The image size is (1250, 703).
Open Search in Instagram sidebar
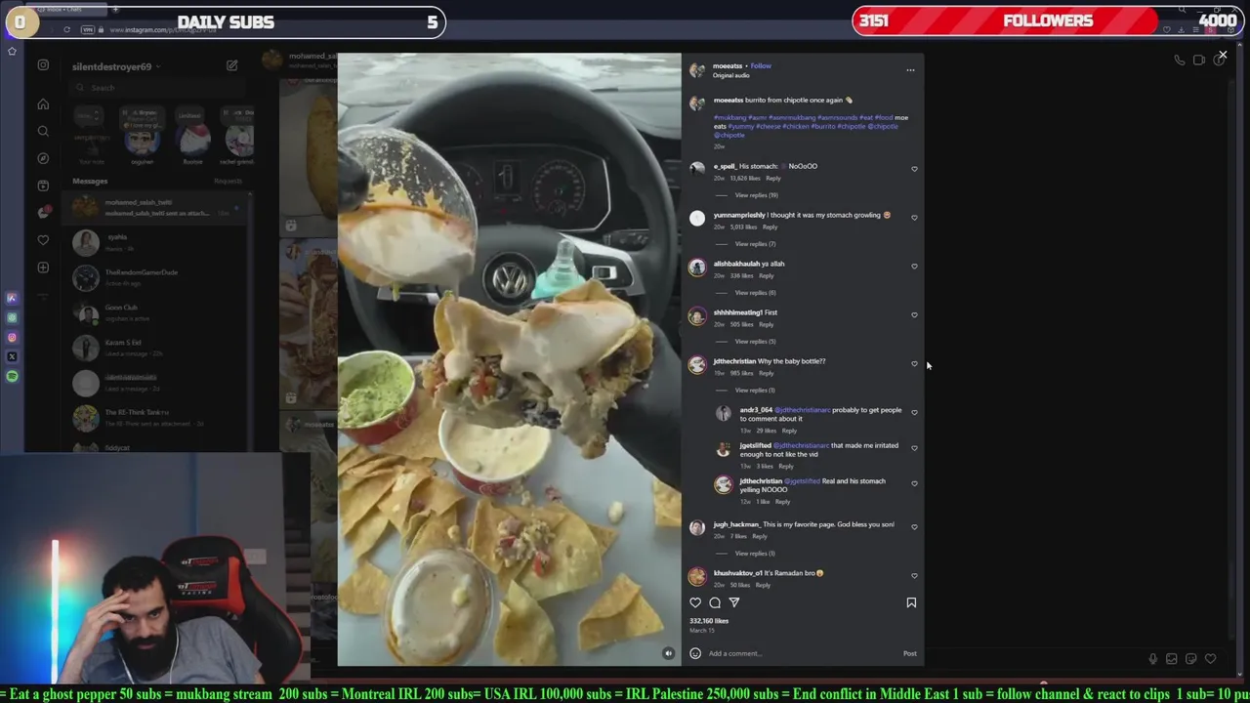point(43,131)
